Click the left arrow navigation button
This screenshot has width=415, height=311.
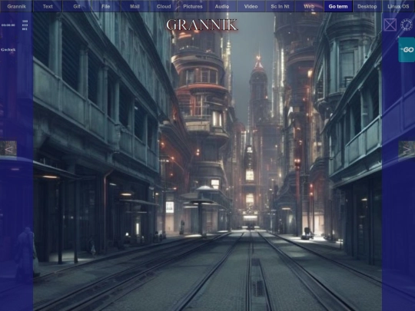[x=8, y=149]
